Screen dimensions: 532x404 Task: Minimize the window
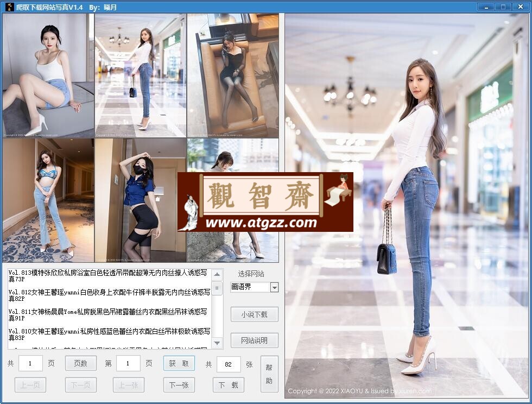pos(486,7)
